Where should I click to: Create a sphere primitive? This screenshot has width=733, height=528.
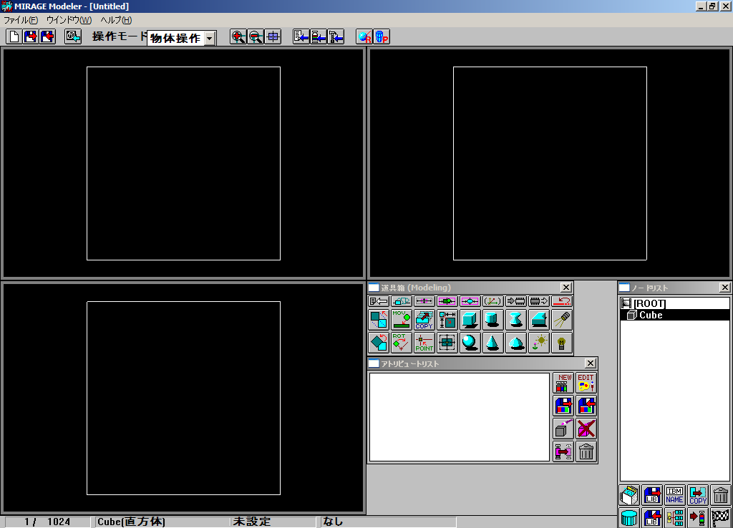(x=470, y=343)
